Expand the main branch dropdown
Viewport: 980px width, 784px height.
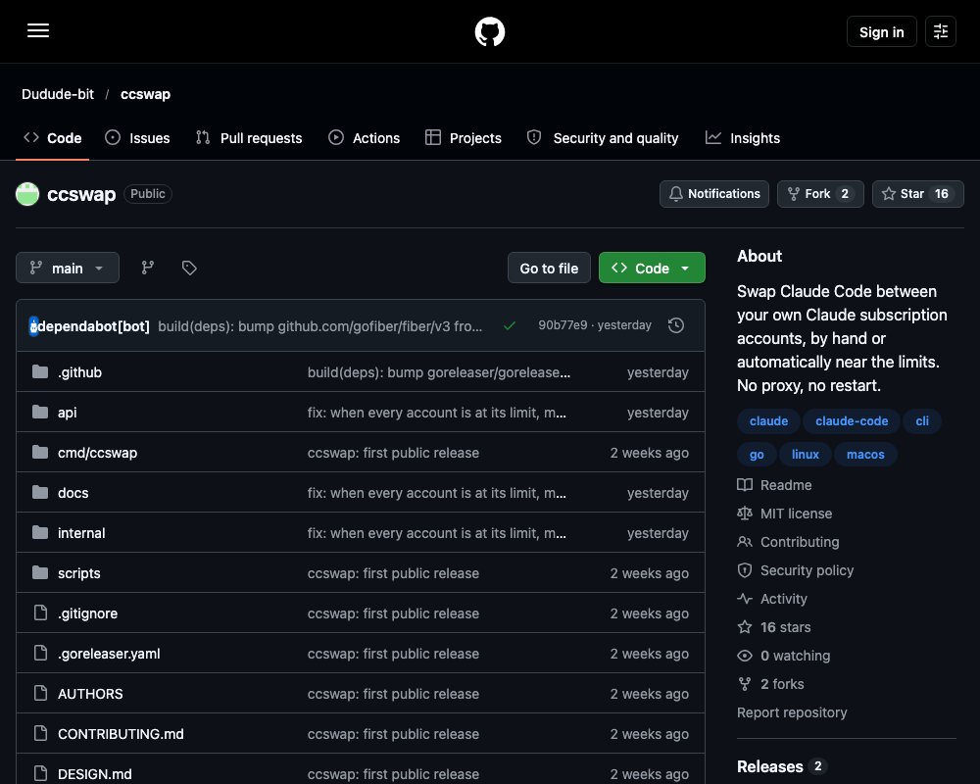(x=68, y=268)
